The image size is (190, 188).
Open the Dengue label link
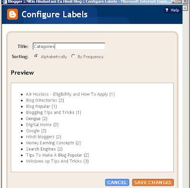point(33,119)
